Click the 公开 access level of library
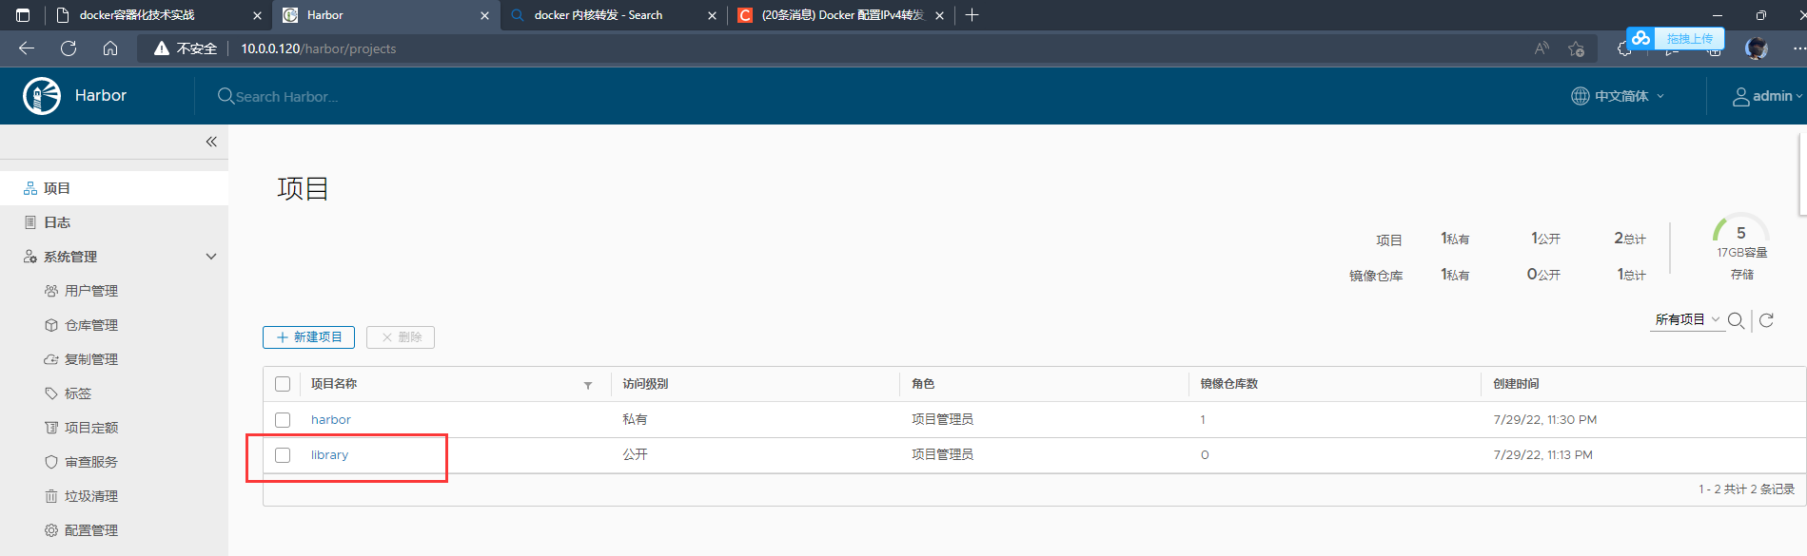This screenshot has height=556, width=1807. click(635, 455)
